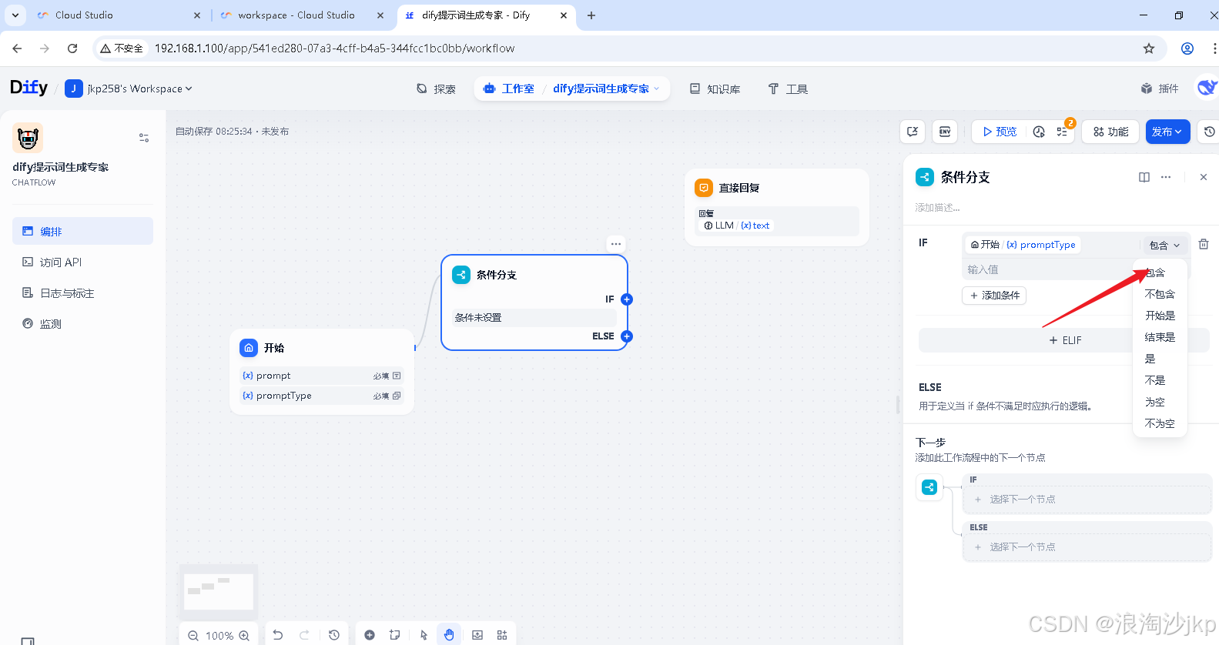Click the condition value input field
The image size is (1219, 645).
click(x=1047, y=269)
